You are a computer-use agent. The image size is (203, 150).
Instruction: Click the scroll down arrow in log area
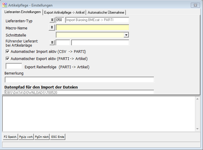[x=197, y=129]
